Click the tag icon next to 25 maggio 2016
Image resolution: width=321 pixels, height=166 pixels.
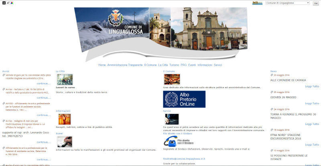click(x=272, y=92)
